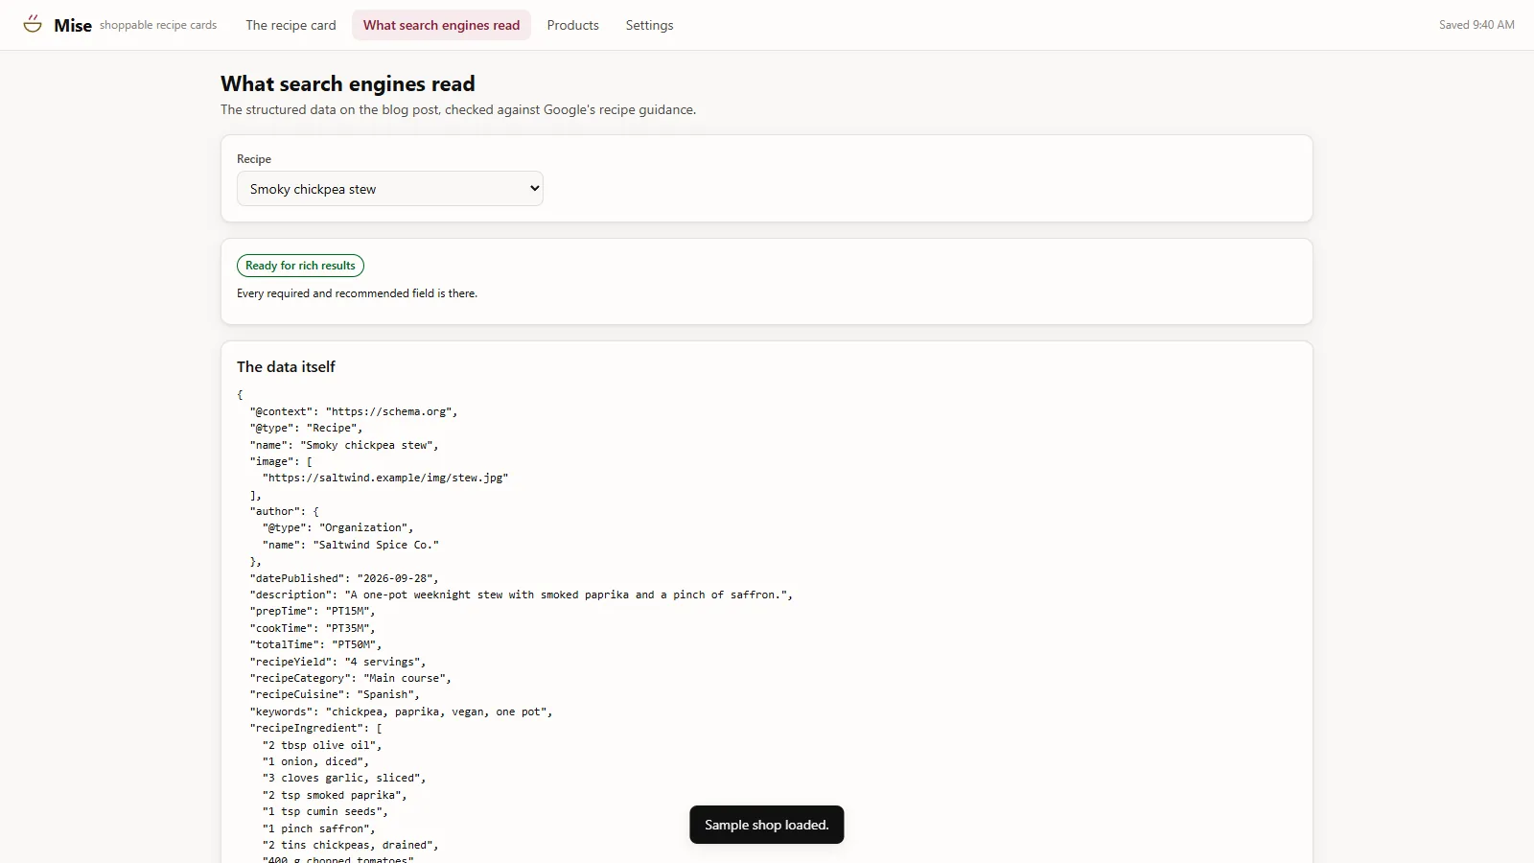Click the Mise brand name
This screenshot has height=863, width=1534.
(73, 26)
